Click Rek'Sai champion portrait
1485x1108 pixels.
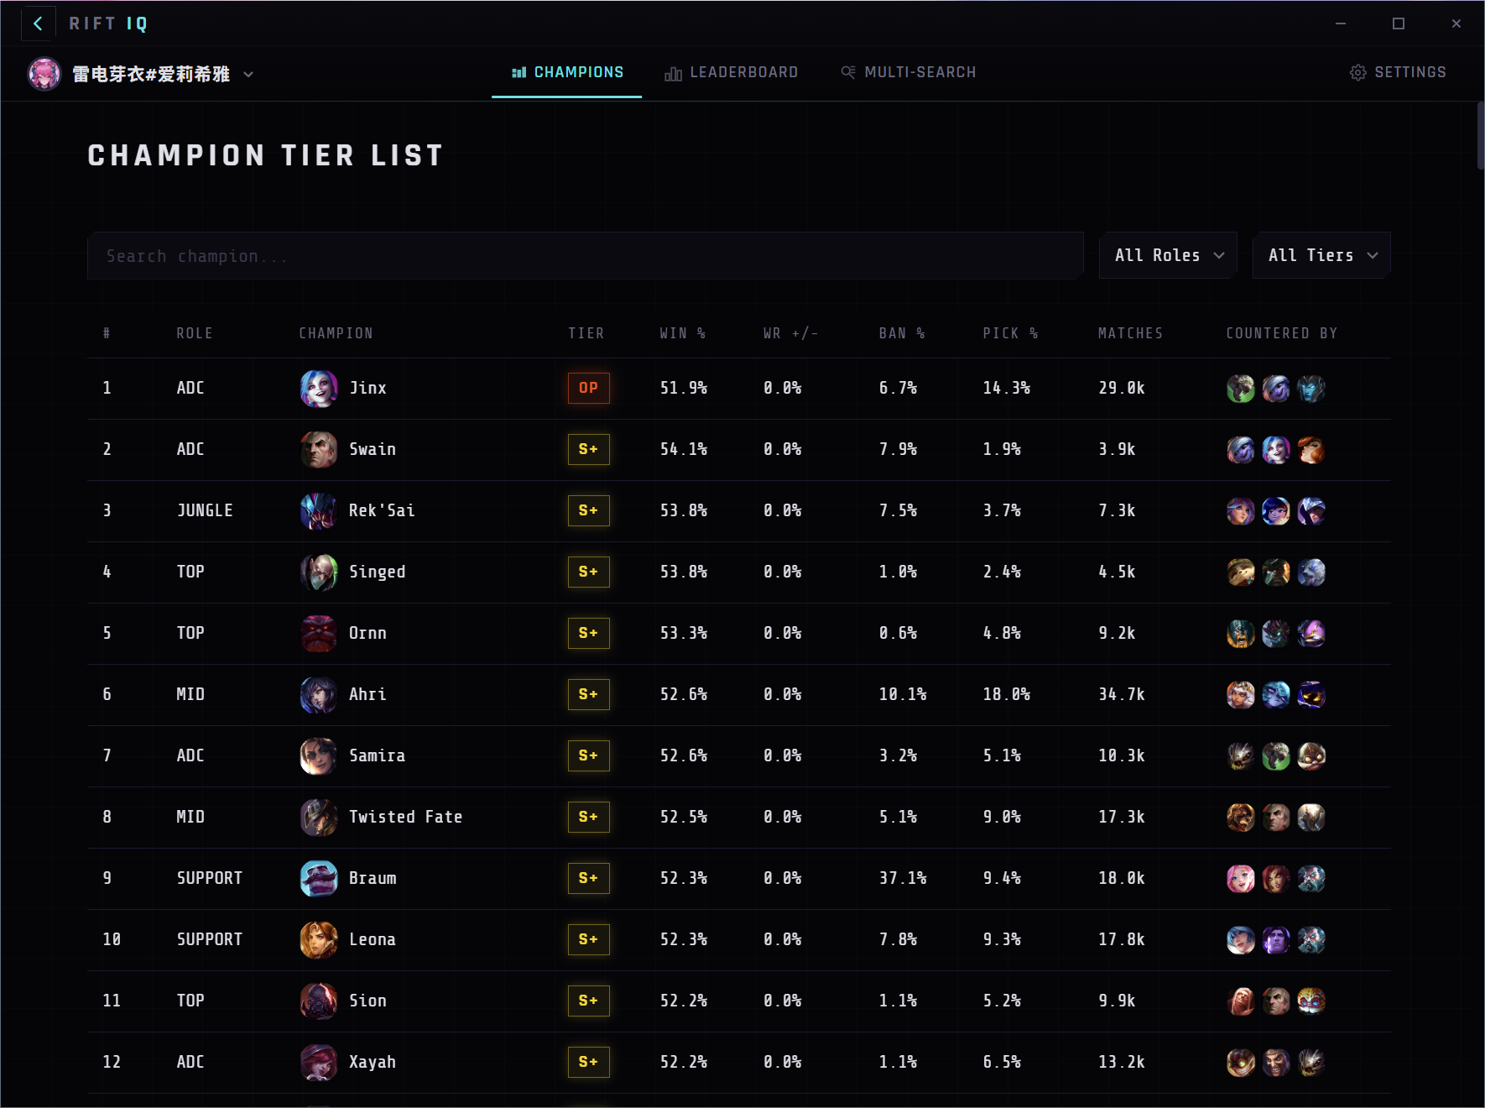point(319,510)
